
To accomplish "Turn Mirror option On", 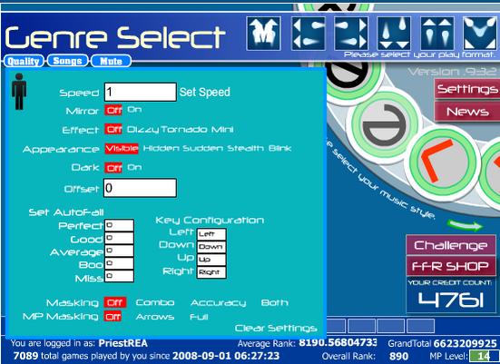I will point(134,110).
